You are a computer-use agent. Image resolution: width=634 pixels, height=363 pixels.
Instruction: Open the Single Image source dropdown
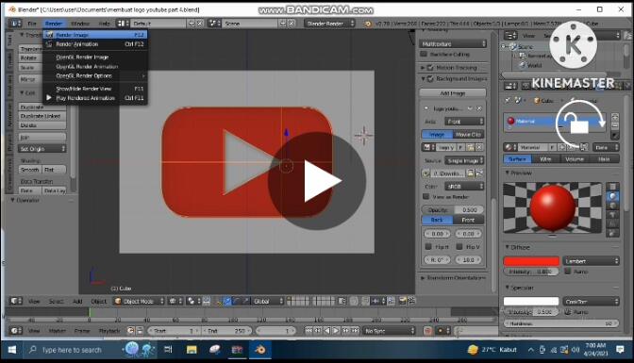click(464, 160)
